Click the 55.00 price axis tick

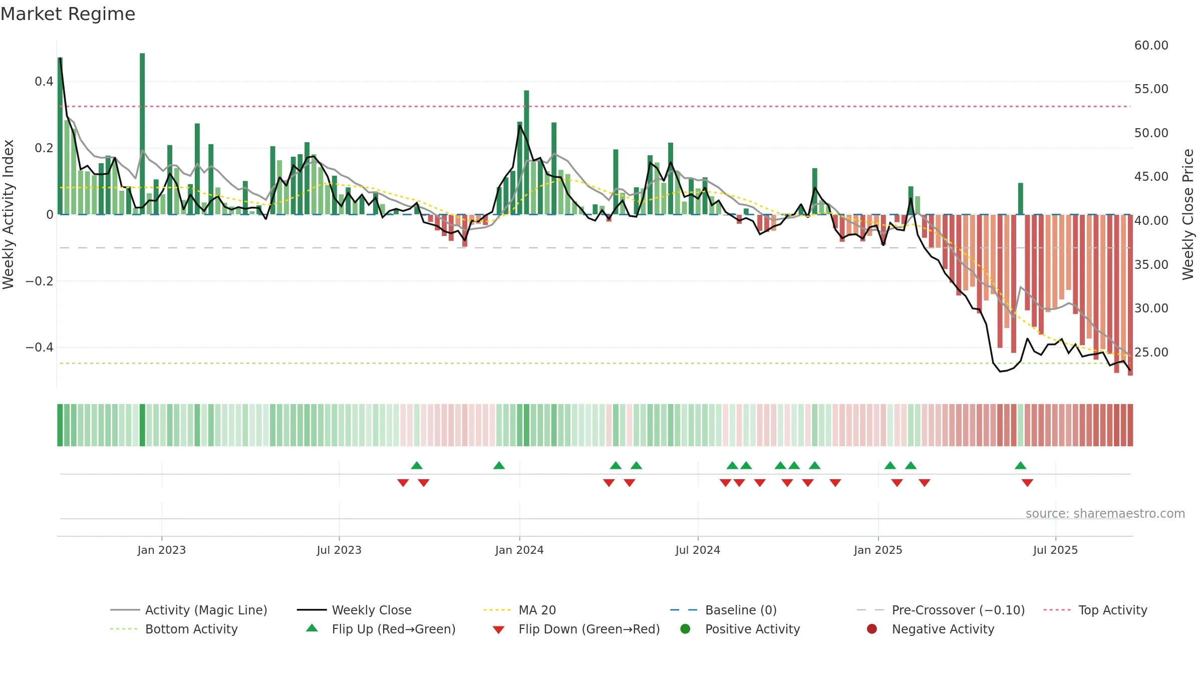(1151, 89)
